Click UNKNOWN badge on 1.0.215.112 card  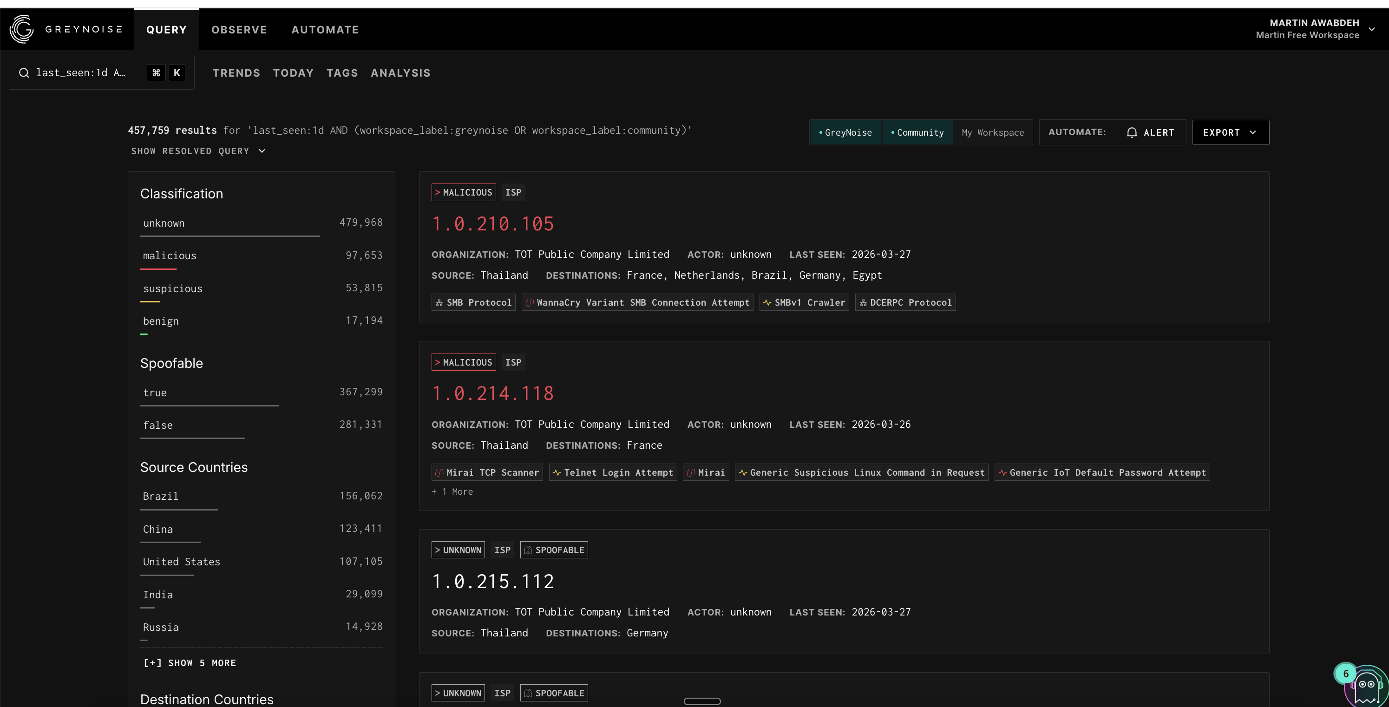(458, 550)
